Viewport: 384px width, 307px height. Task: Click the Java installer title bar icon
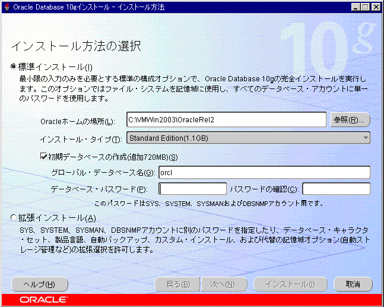click(8, 7)
